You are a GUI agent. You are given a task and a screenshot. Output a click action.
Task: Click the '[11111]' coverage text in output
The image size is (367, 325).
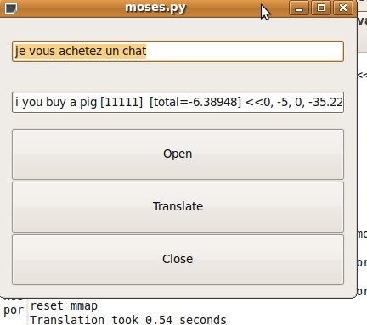[x=121, y=102]
